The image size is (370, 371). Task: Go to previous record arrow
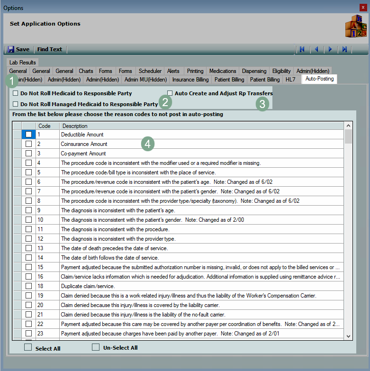pos(316,49)
